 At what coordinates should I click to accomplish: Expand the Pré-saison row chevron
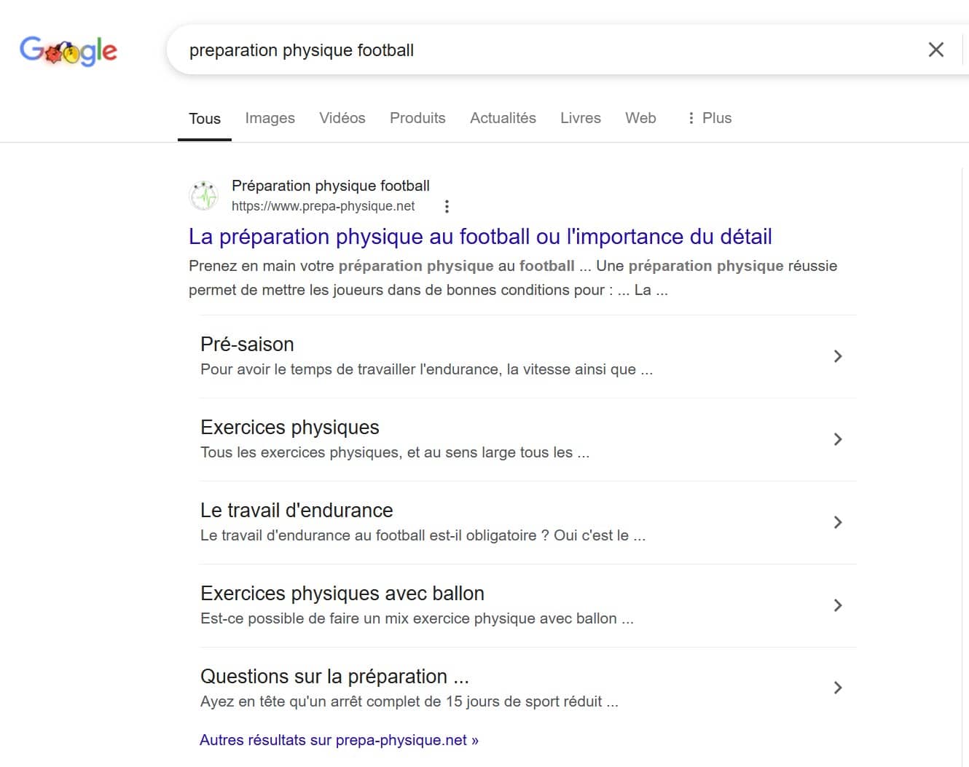tap(838, 356)
